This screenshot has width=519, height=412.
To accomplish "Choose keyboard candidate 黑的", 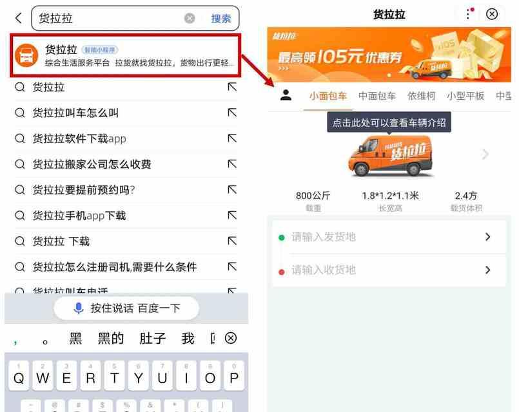I will click(x=111, y=339).
